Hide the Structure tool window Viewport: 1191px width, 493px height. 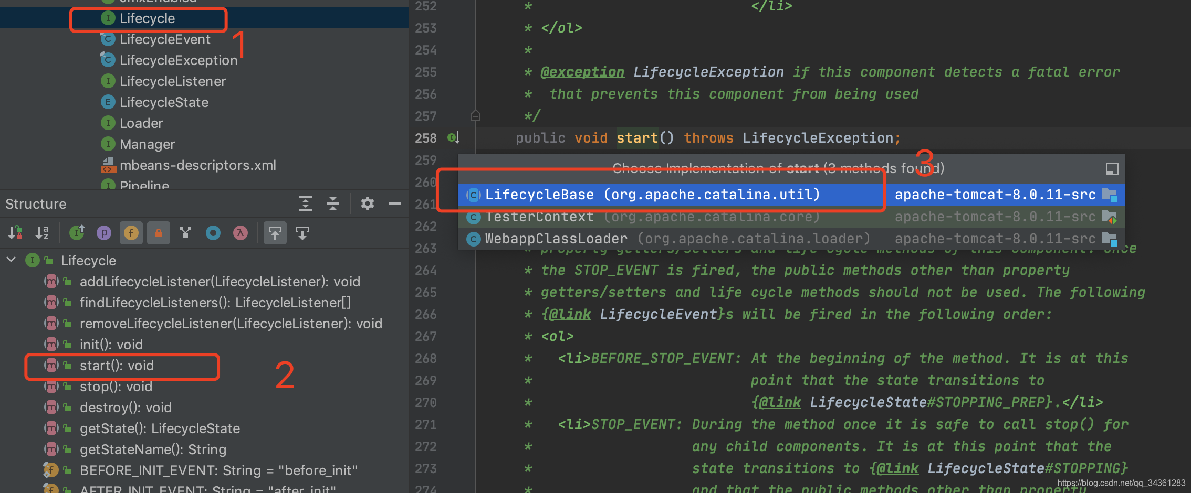[x=395, y=203]
